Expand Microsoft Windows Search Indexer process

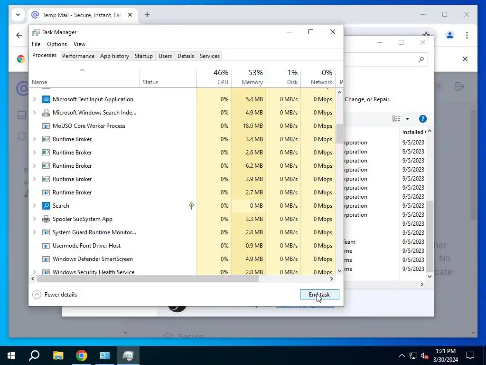click(34, 113)
